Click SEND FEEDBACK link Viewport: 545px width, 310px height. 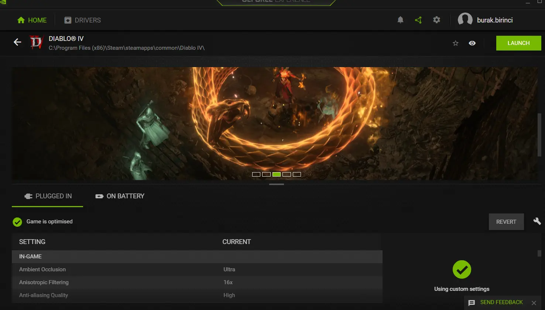click(501, 302)
